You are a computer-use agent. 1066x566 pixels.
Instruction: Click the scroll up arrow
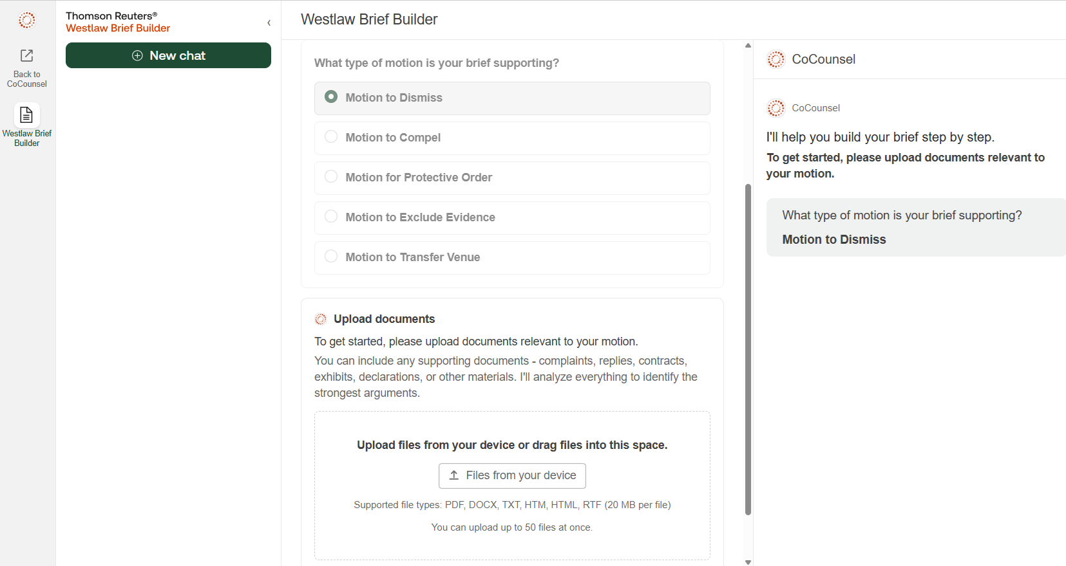pyautogui.click(x=748, y=46)
